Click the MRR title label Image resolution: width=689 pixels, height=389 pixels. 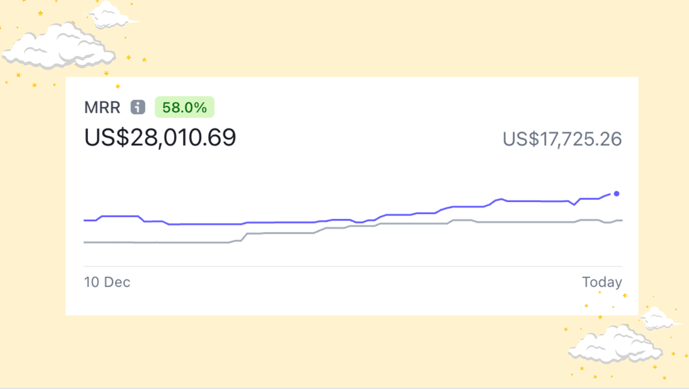pyautogui.click(x=103, y=107)
